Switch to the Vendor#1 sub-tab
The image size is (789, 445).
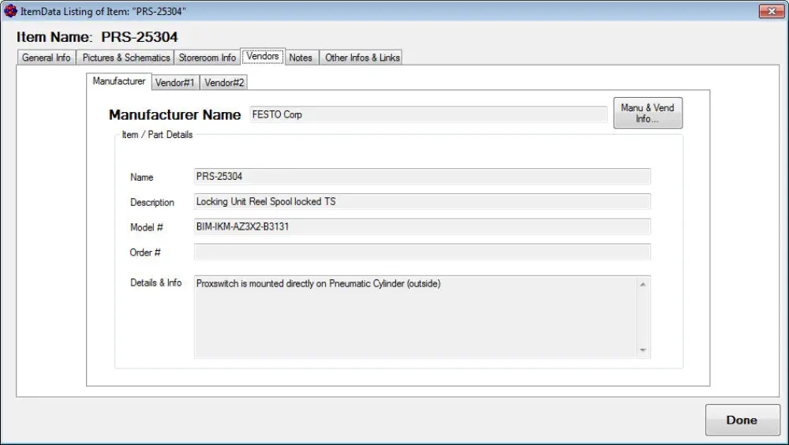click(x=175, y=83)
